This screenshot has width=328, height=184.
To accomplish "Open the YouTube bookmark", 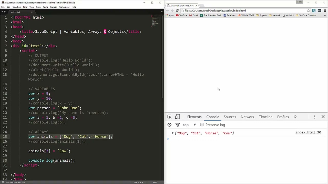I will click(181, 15).
